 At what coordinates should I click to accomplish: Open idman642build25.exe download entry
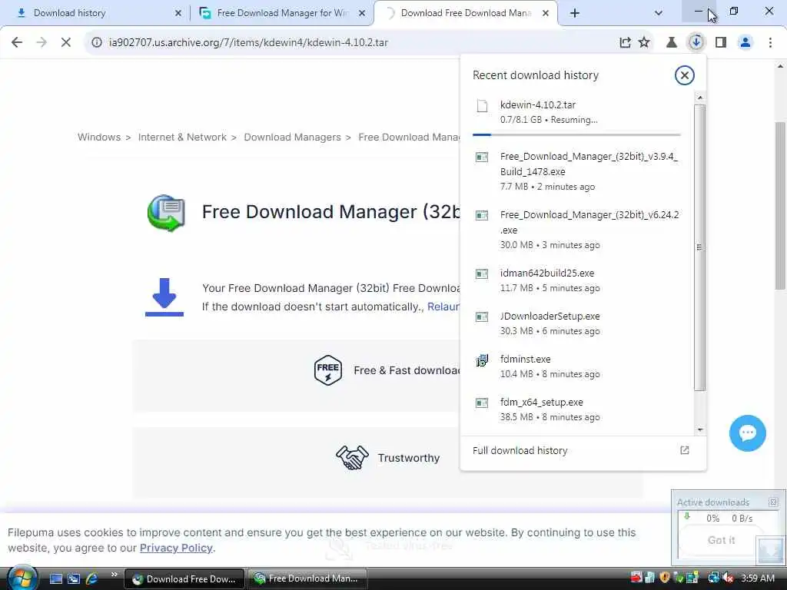click(x=576, y=280)
